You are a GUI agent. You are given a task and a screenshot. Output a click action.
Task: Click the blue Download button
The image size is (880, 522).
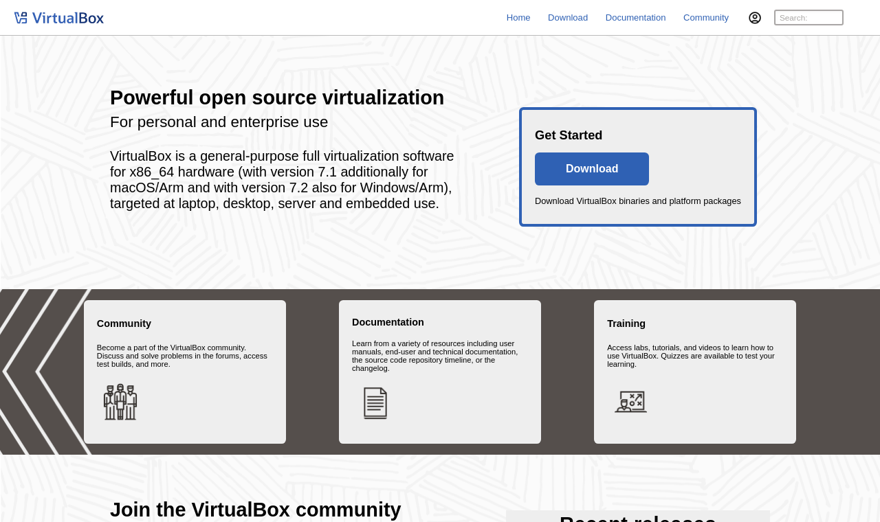[x=592, y=169]
